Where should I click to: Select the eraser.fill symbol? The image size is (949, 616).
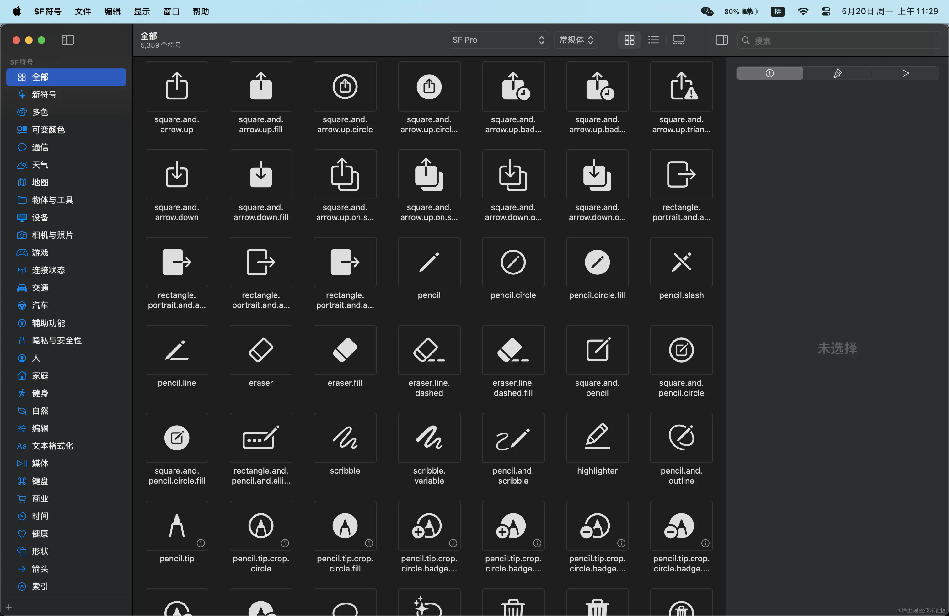point(345,350)
